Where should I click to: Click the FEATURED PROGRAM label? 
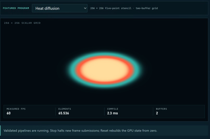tap(16, 8)
